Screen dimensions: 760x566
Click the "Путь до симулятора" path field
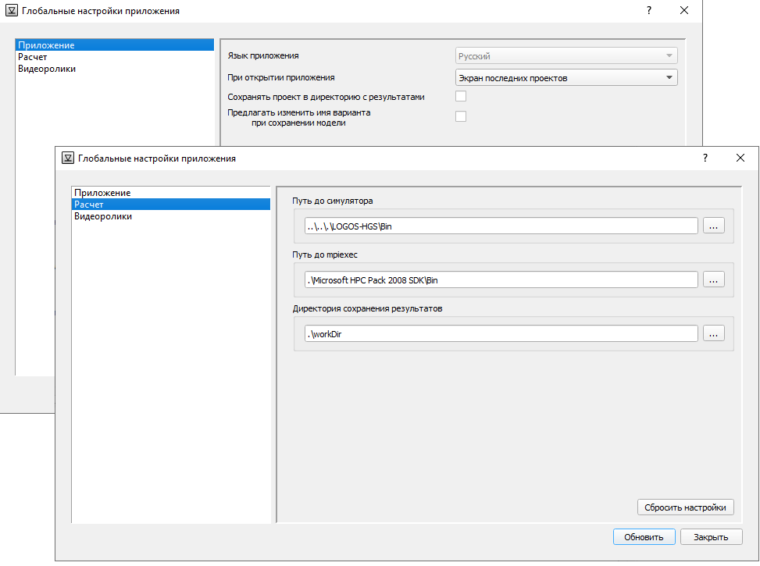click(x=501, y=226)
